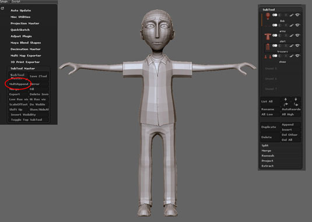Click the curved arrow move-to-top icon
312x222 pixels.
[286, 104]
